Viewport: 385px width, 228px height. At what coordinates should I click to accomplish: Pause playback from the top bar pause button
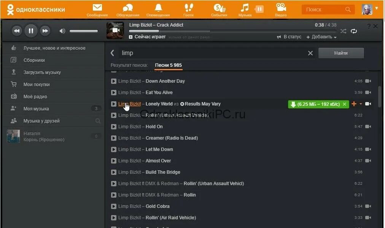point(259,9)
